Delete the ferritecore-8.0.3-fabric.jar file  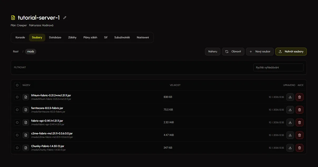pos(299,110)
